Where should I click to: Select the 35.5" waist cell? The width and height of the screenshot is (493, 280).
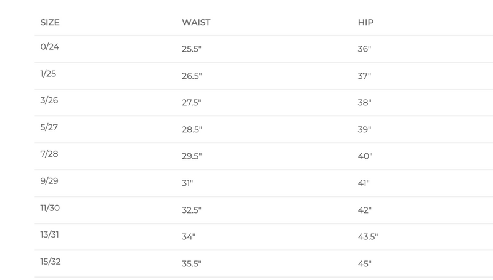point(192,263)
